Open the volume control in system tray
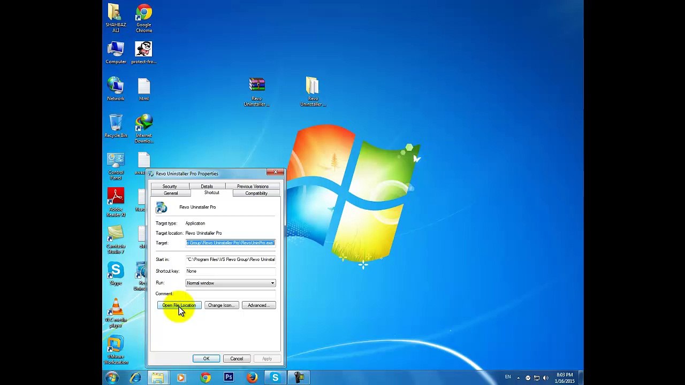Viewport: 685px width, 385px height. click(546, 378)
